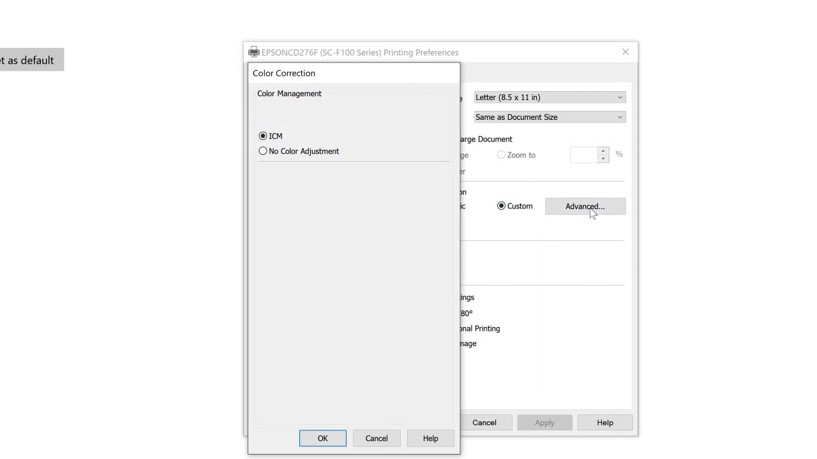
Task: Increase zoom percentage with up arrow
Action: pyautogui.click(x=603, y=151)
